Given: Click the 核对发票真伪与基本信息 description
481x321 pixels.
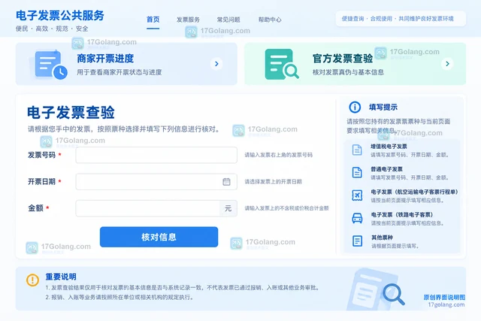Looking at the screenshot, I should [x=348, y=72].
